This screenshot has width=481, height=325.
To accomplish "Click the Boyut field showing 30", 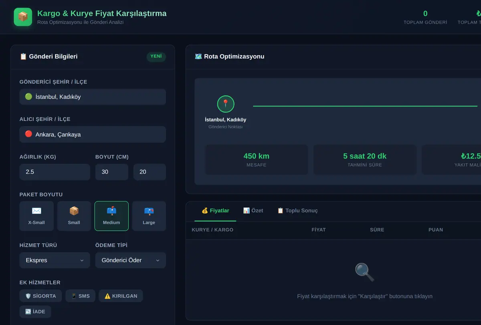I will click(x=112, y=172).
